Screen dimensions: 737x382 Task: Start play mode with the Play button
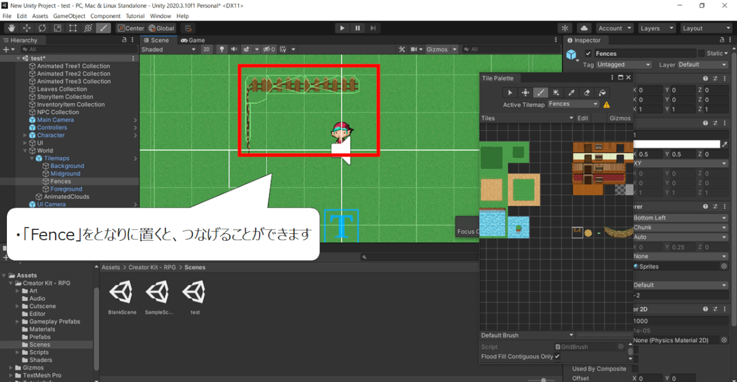coord(342,28)
